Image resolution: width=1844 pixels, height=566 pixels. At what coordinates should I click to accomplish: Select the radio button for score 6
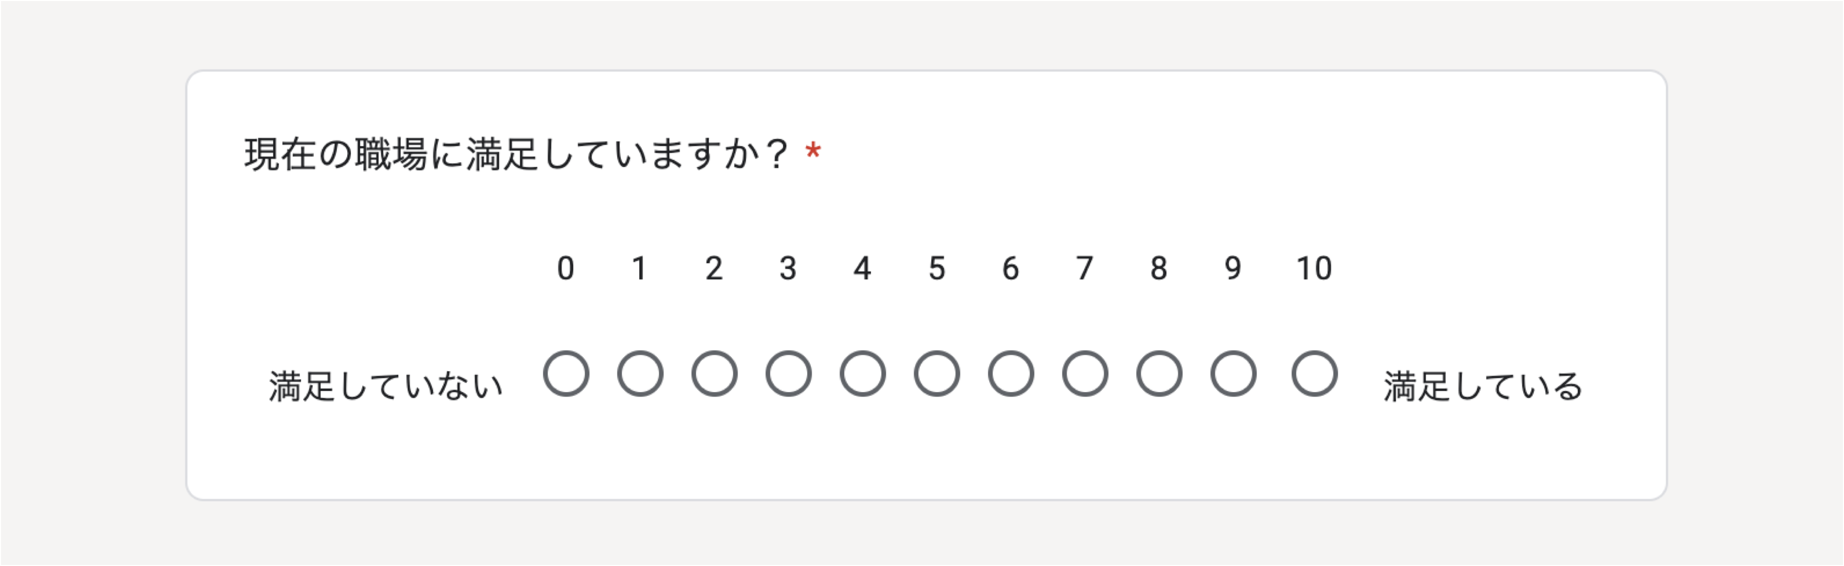(x=1011, y=373)
